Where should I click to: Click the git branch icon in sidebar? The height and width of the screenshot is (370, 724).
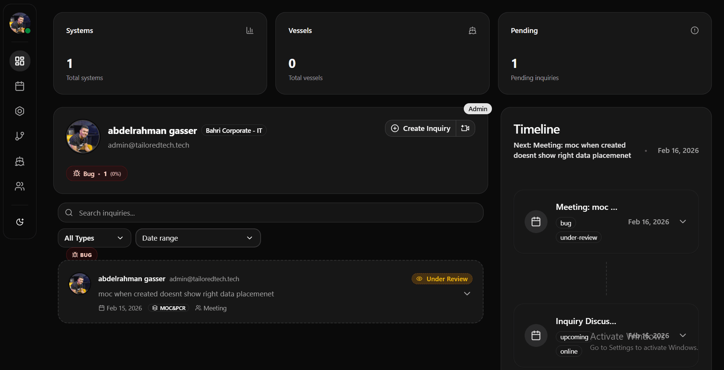(20, 136)
